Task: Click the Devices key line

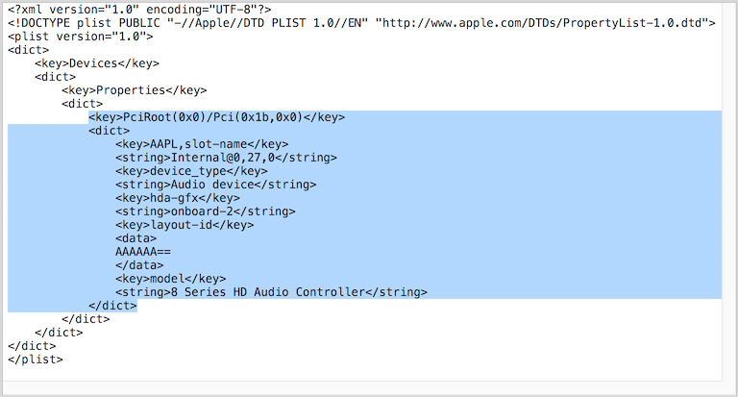Action: coord(97,63)
